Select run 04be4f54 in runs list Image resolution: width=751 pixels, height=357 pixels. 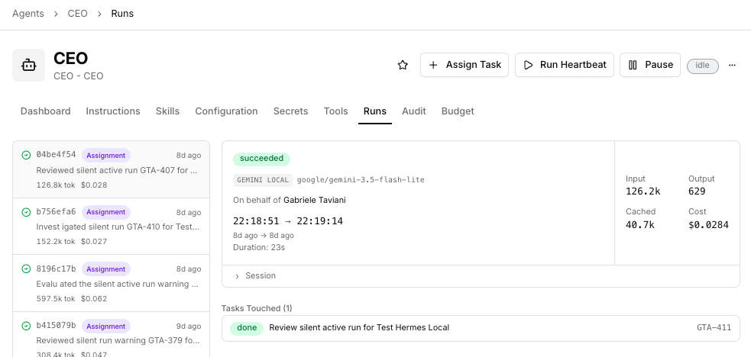click(111, 169)
